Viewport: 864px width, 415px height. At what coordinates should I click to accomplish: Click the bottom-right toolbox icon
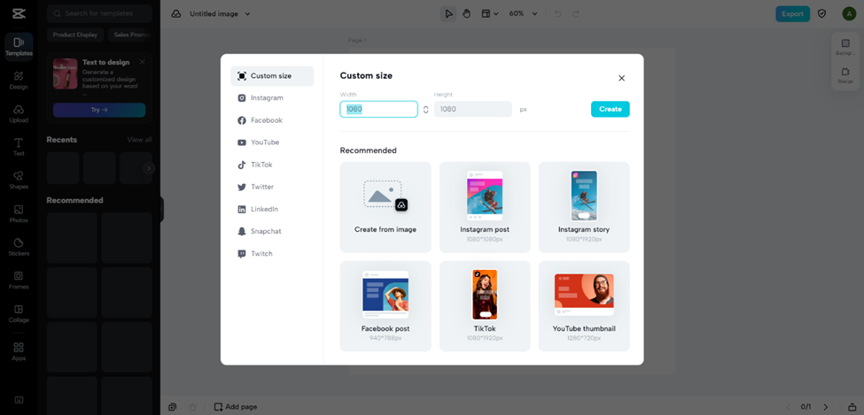tap(852, 407)
